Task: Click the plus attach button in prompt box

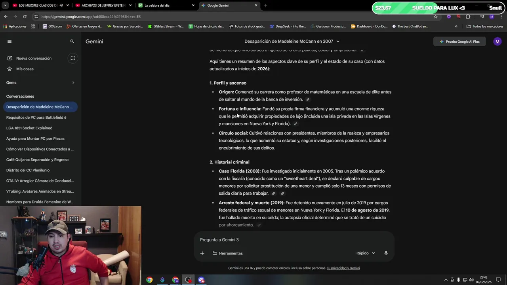Action: (202, 253)
